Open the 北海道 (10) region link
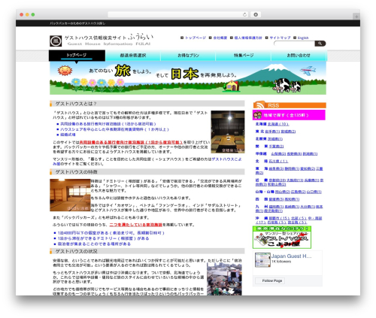376x318 pixels. click(278, 124)
